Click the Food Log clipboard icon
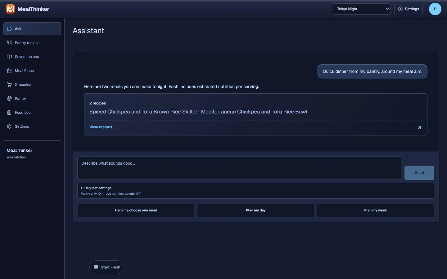 tap(9, 113)
